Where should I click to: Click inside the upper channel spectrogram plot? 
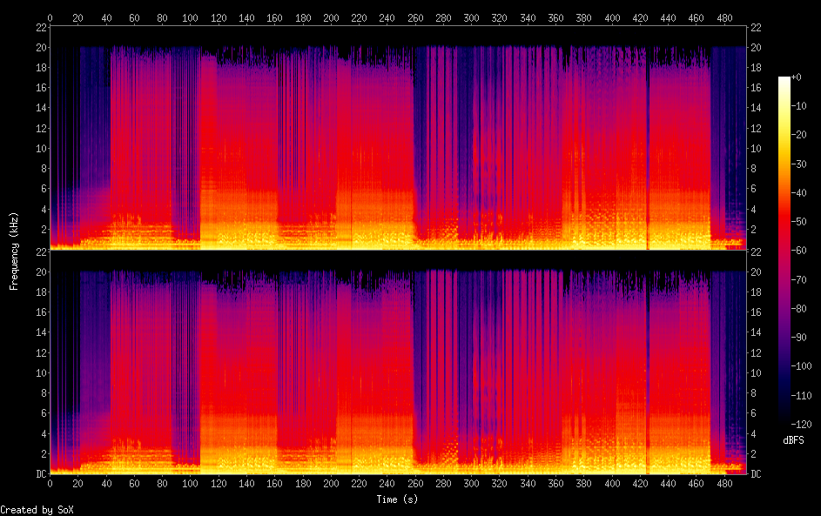398,138
